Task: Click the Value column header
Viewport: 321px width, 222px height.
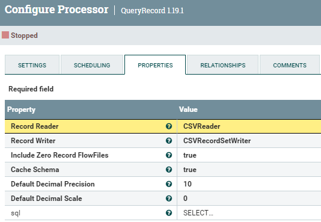Action: pos(188,109)
